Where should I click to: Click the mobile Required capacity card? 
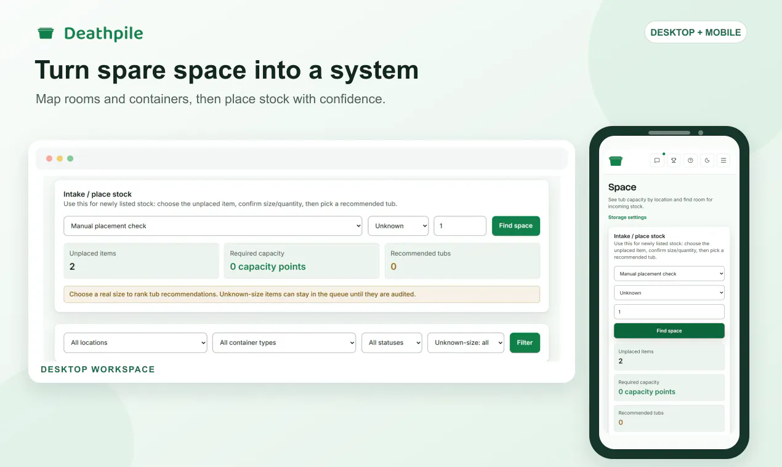click(669, 387)
